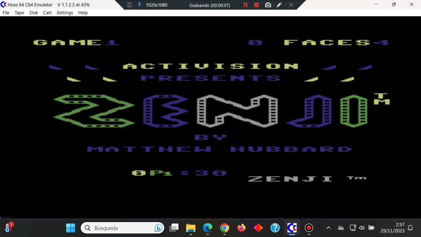
Task: Click the MATTHEW HUBBARD credit text
Action: coord(219,149)
